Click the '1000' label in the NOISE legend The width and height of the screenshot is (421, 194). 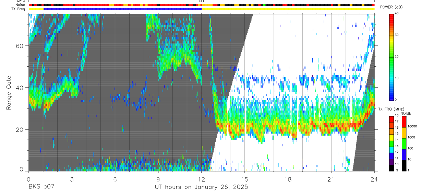pos(411,137)
